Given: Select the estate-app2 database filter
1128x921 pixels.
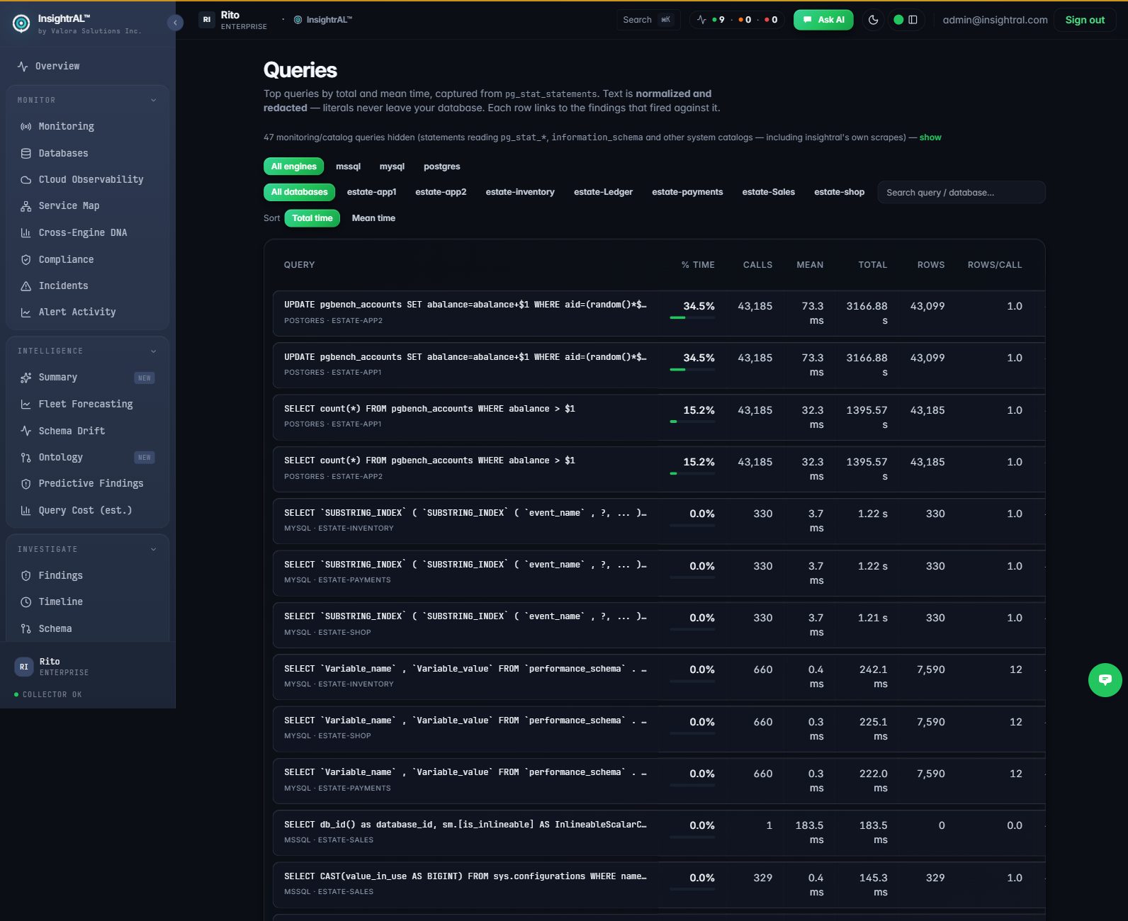Looking at the screenshot, I should tap(441, 192).
